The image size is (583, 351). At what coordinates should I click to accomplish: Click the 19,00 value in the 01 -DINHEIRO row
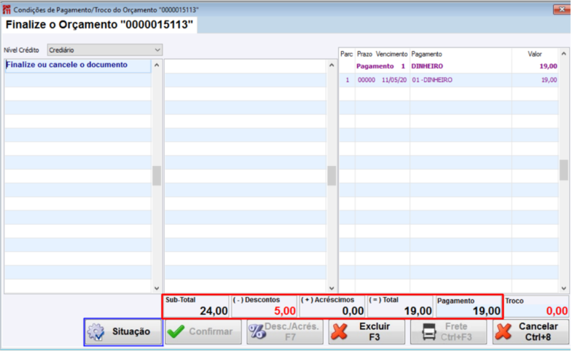[x=549, y=80]
